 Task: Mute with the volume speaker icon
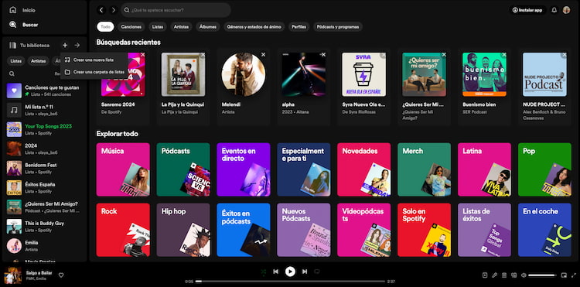[524, 275]
